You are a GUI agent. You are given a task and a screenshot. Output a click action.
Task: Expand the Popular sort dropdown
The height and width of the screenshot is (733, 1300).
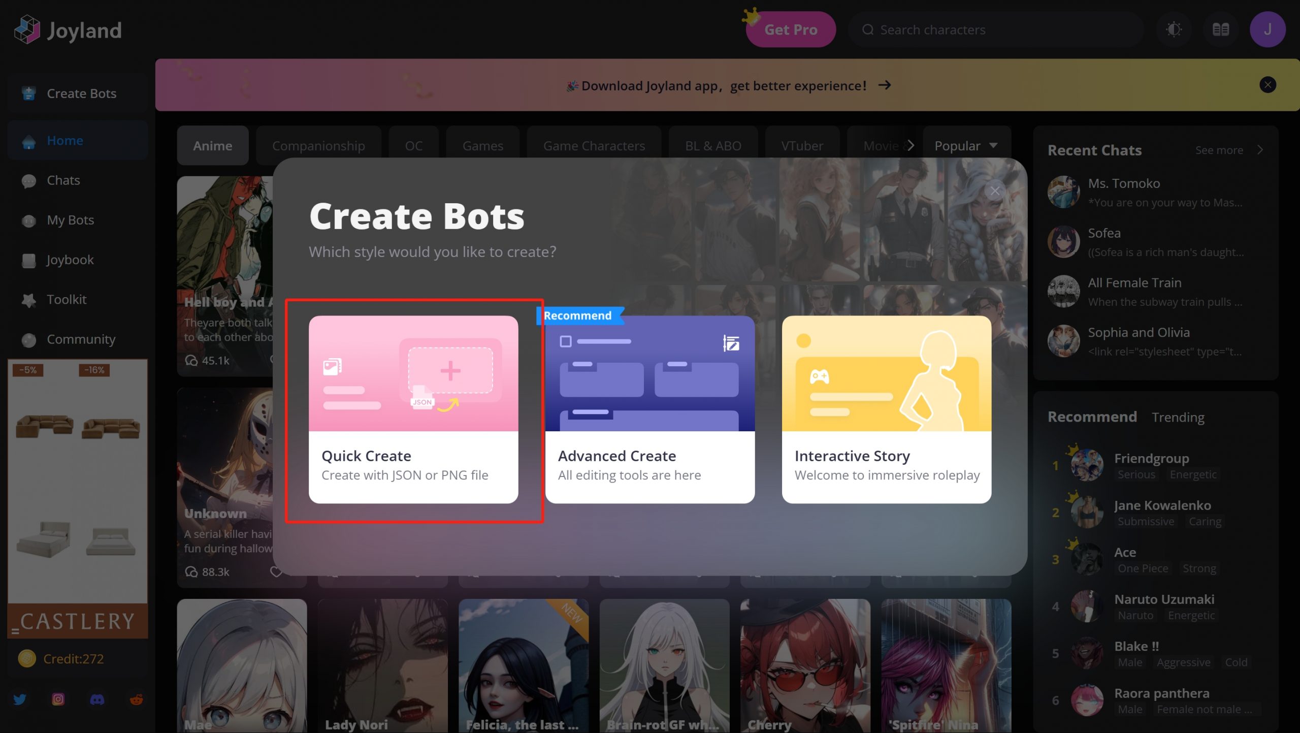[x=966, y=146]
